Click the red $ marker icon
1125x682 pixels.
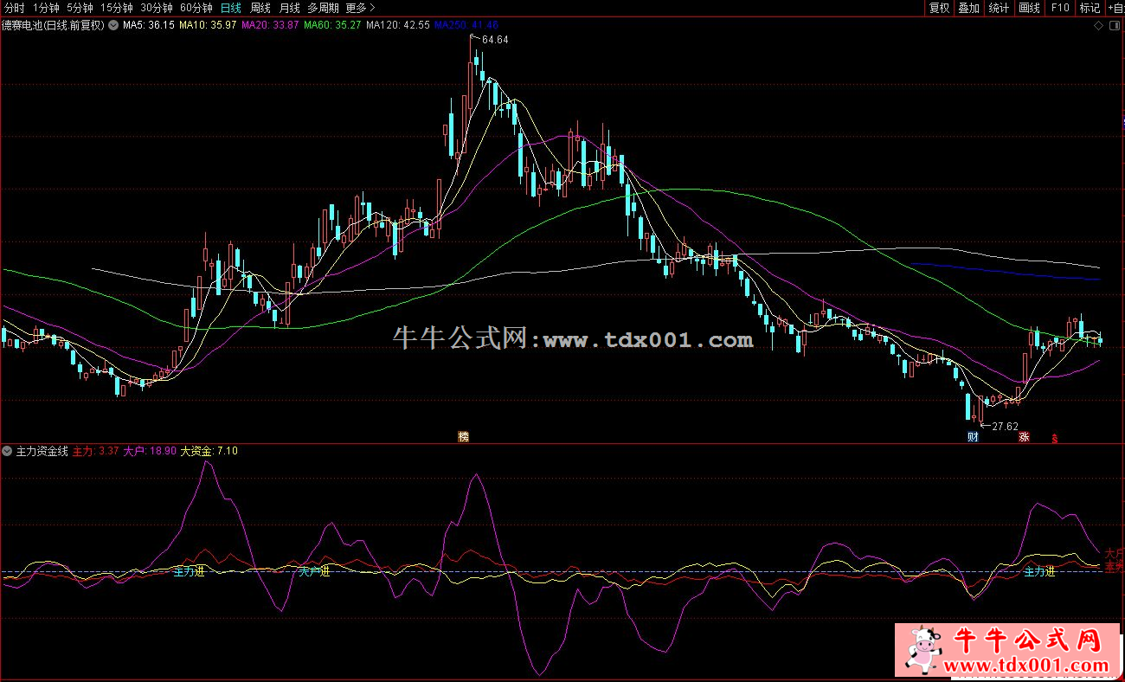click(x=1054, y=438)
